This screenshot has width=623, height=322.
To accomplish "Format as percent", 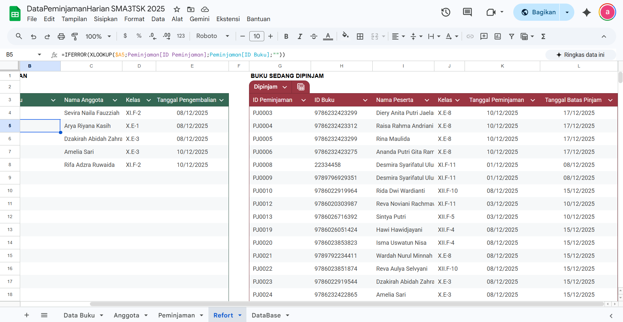I will [x=139, y=36].
